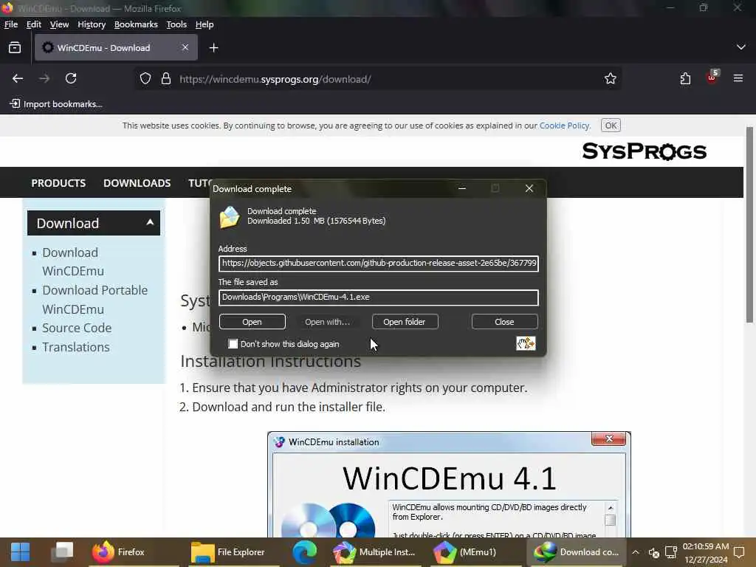Click the Address field in download dialog
Image resolution: width=756 pixels, height=567 pixels.
(379, 264)
